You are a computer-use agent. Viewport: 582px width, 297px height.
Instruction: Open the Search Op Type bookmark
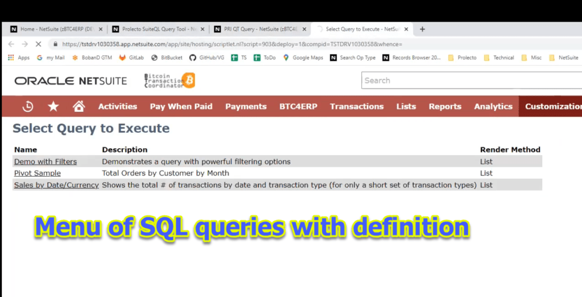(353, 57)
